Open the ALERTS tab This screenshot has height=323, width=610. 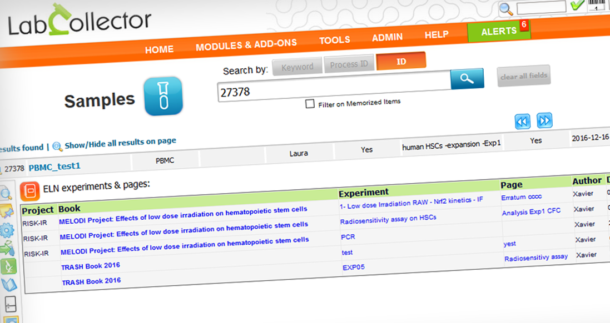(x=499, y=32)
